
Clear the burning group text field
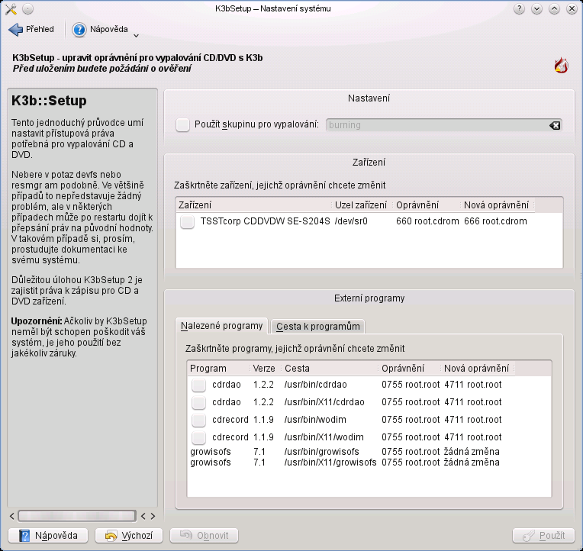point(555,125)
